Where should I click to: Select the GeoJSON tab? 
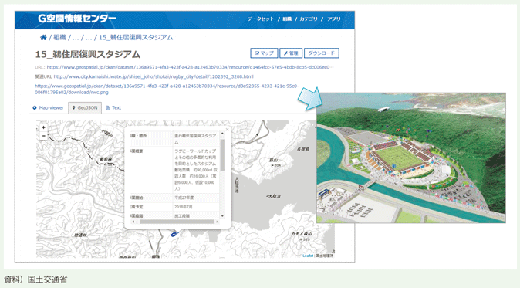coord(85,108)
